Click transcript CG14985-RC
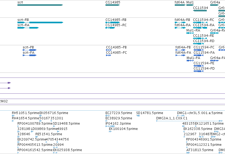This screenshot has height=154, width=225. click(x=110, y=28)
